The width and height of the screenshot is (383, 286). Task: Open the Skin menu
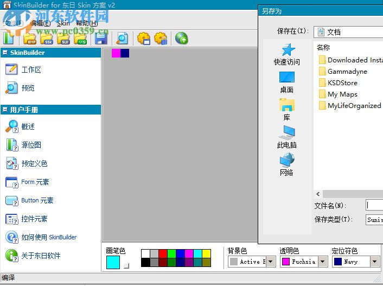click(x=63, y=23)
